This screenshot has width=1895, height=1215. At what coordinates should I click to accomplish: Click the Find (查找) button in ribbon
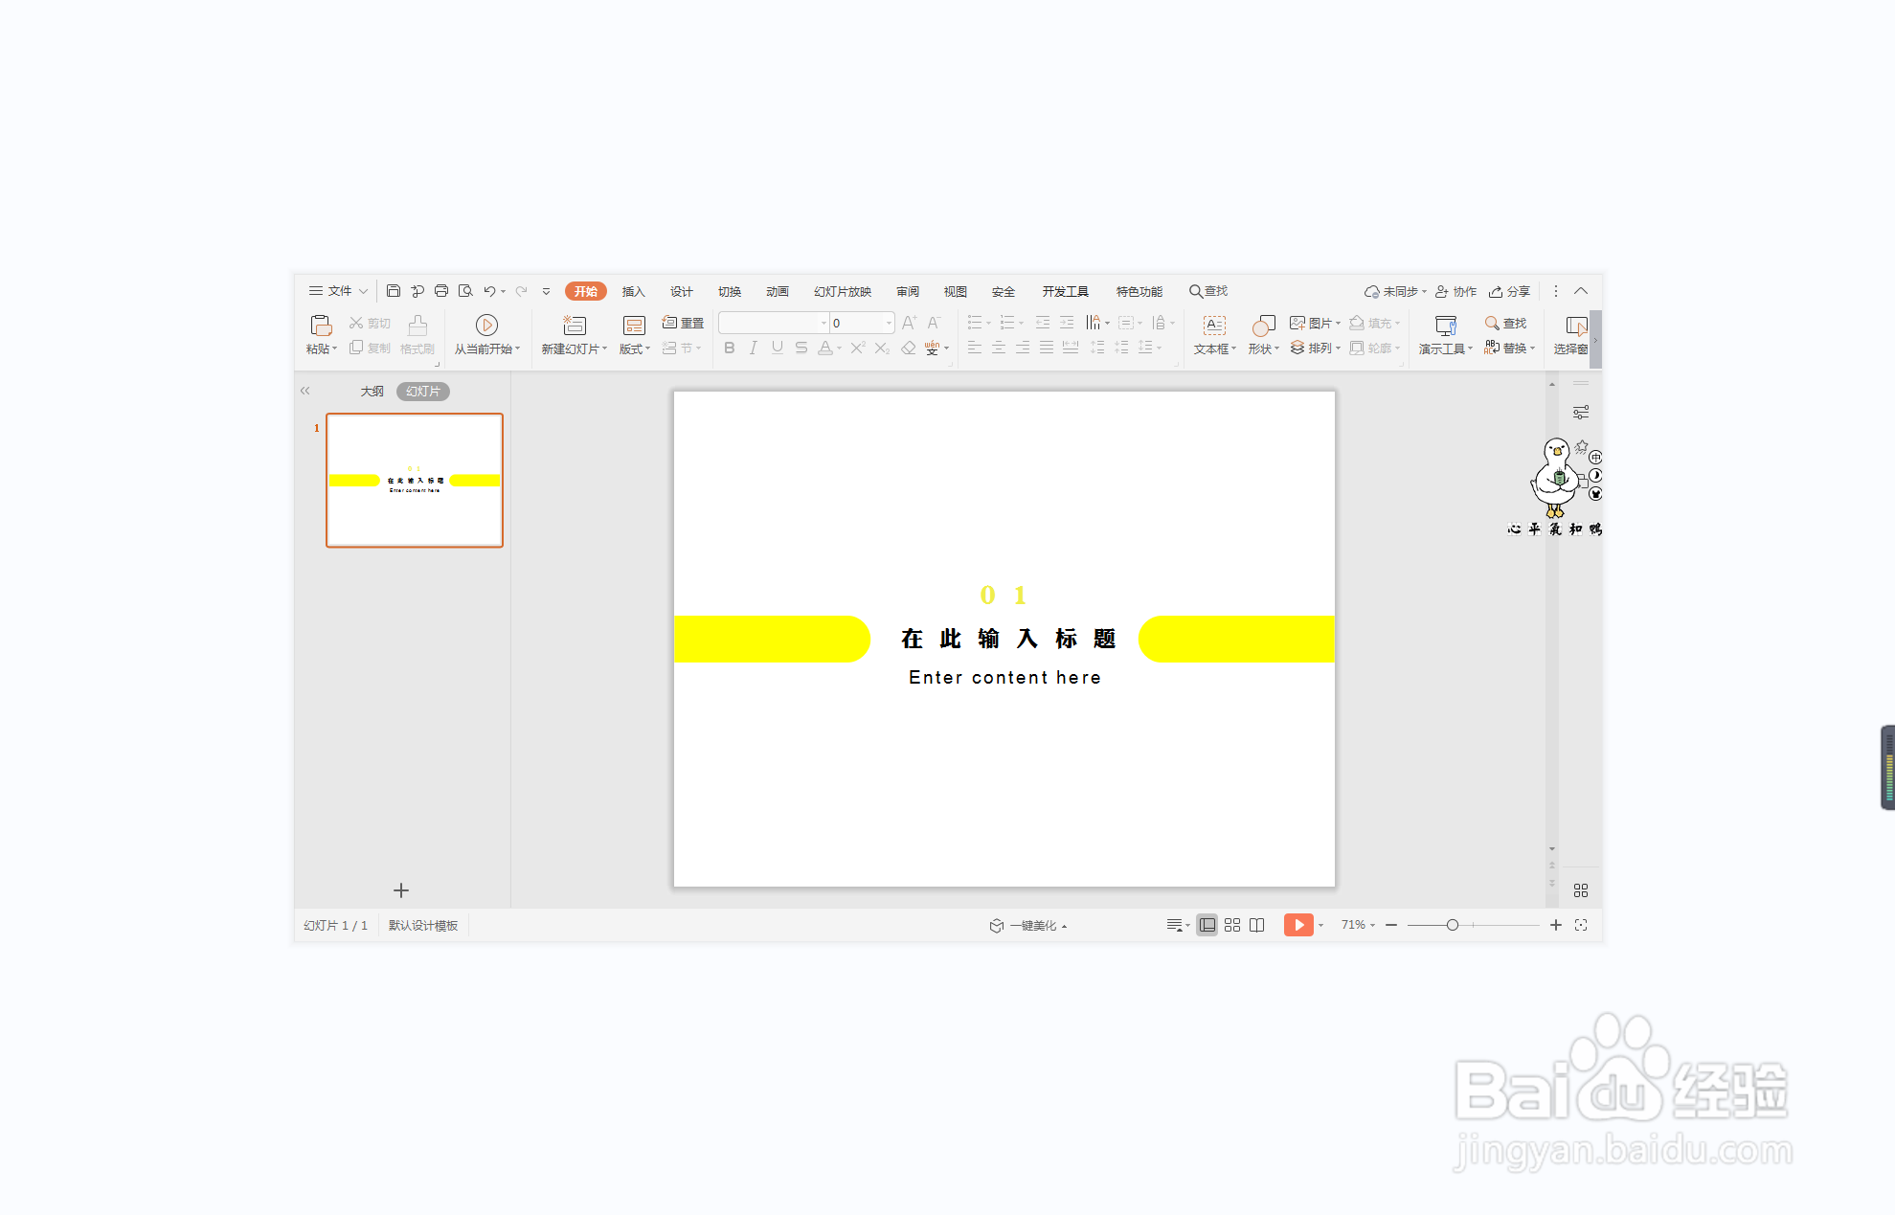coord(1505,324)
